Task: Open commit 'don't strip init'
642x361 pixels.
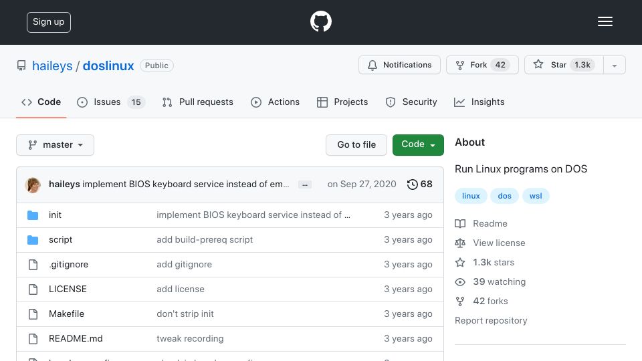Action: point(185,314)
